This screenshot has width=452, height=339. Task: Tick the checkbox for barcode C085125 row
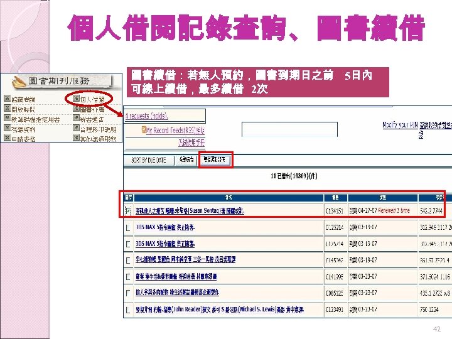pos(128,293)
